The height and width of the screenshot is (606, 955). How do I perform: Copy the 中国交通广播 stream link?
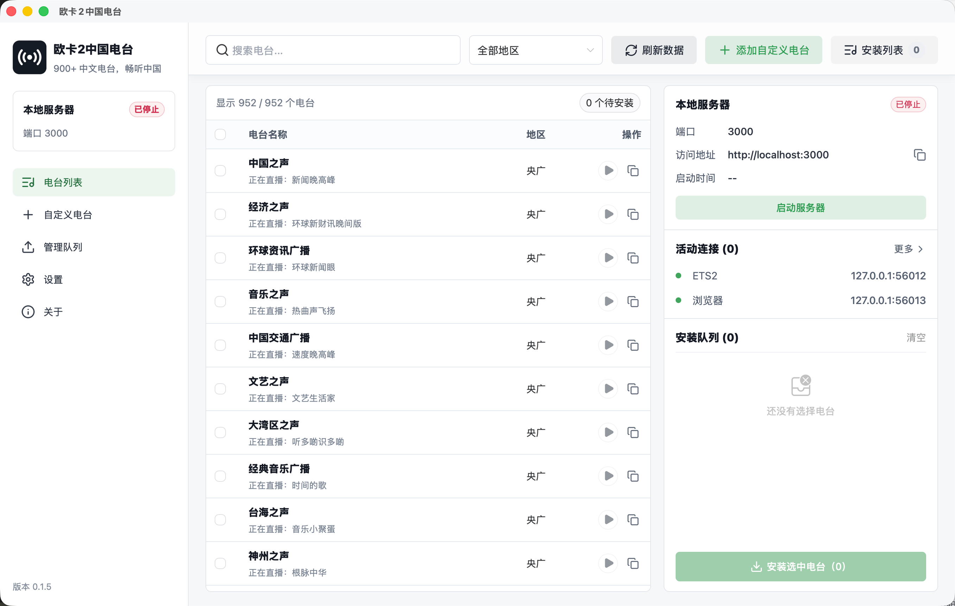click(x=633, y=345)
